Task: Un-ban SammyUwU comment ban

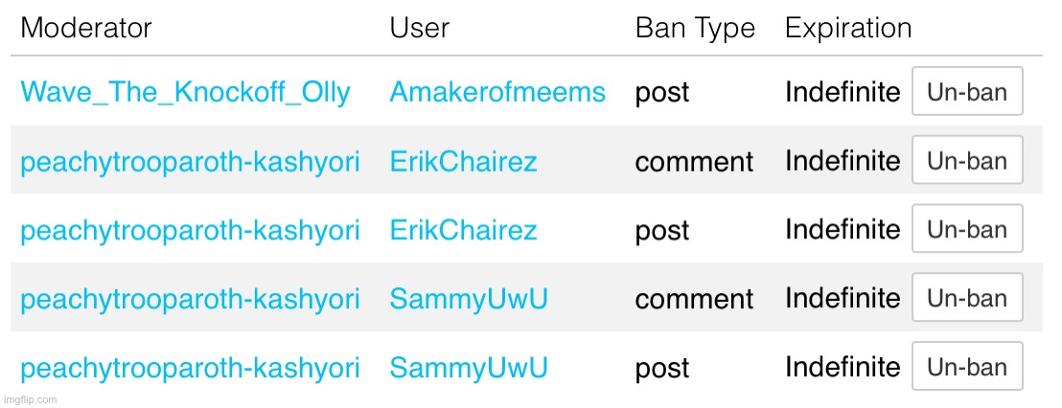Action: coord(967,298)
